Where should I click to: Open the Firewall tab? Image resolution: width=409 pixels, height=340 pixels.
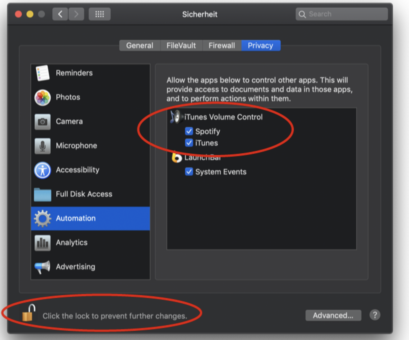[222, 45]
